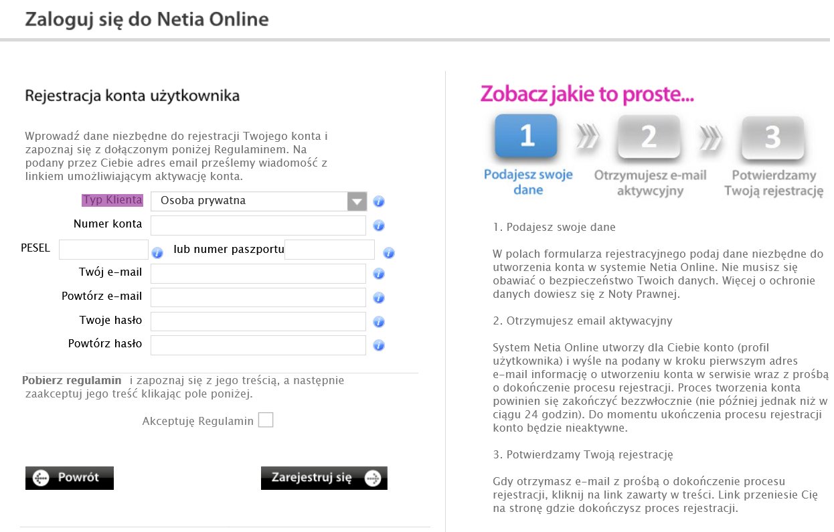Open info tooltip for Powtórz e-mail
The width and height of the screenshot is (834, 532).
click(x=379, y=297)
